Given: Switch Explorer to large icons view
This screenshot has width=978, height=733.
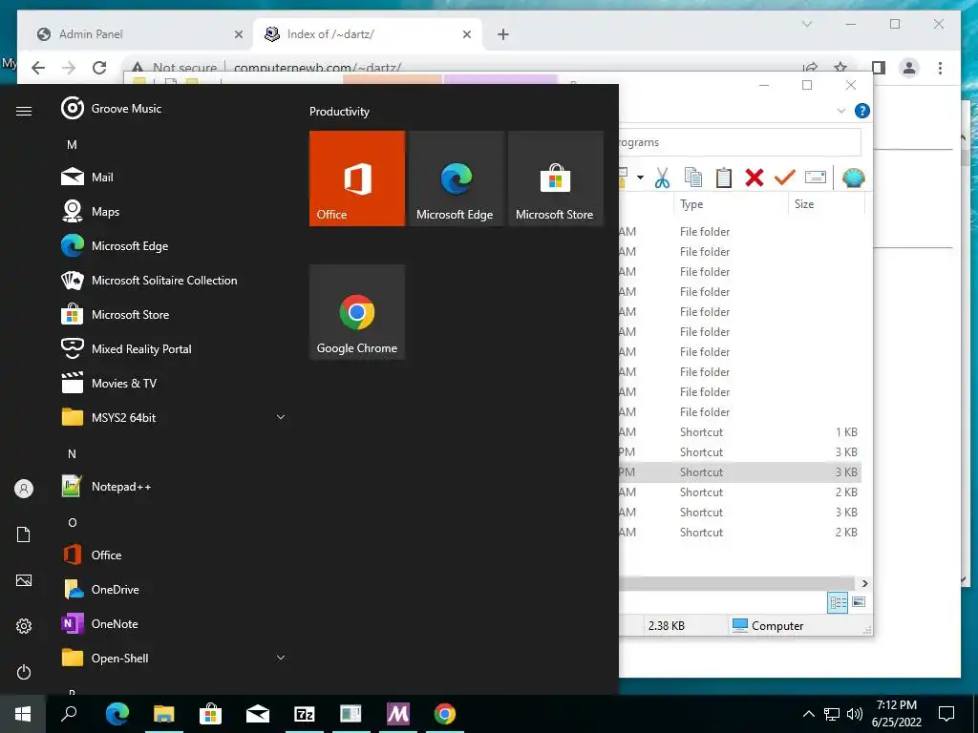Looking at the screenshot, I should click(x=859, y=602).
